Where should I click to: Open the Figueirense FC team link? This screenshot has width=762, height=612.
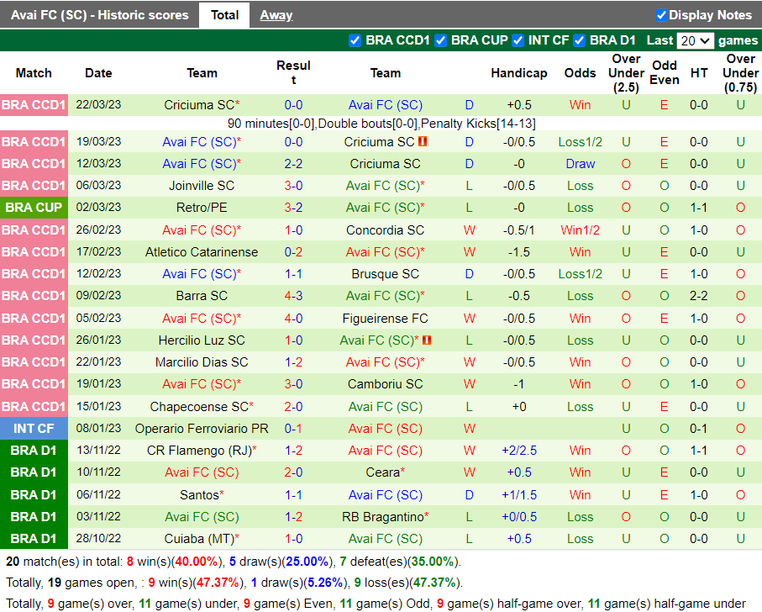(385, 319)
